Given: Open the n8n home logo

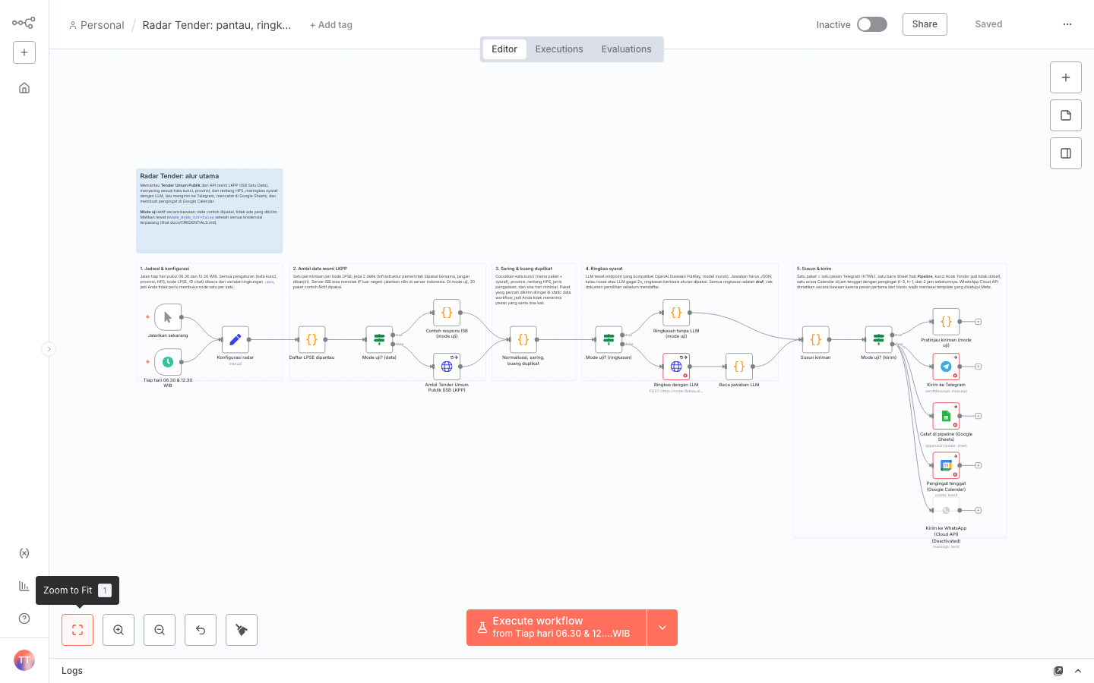Looking at the screenshot, I should (x=24, y=23).
